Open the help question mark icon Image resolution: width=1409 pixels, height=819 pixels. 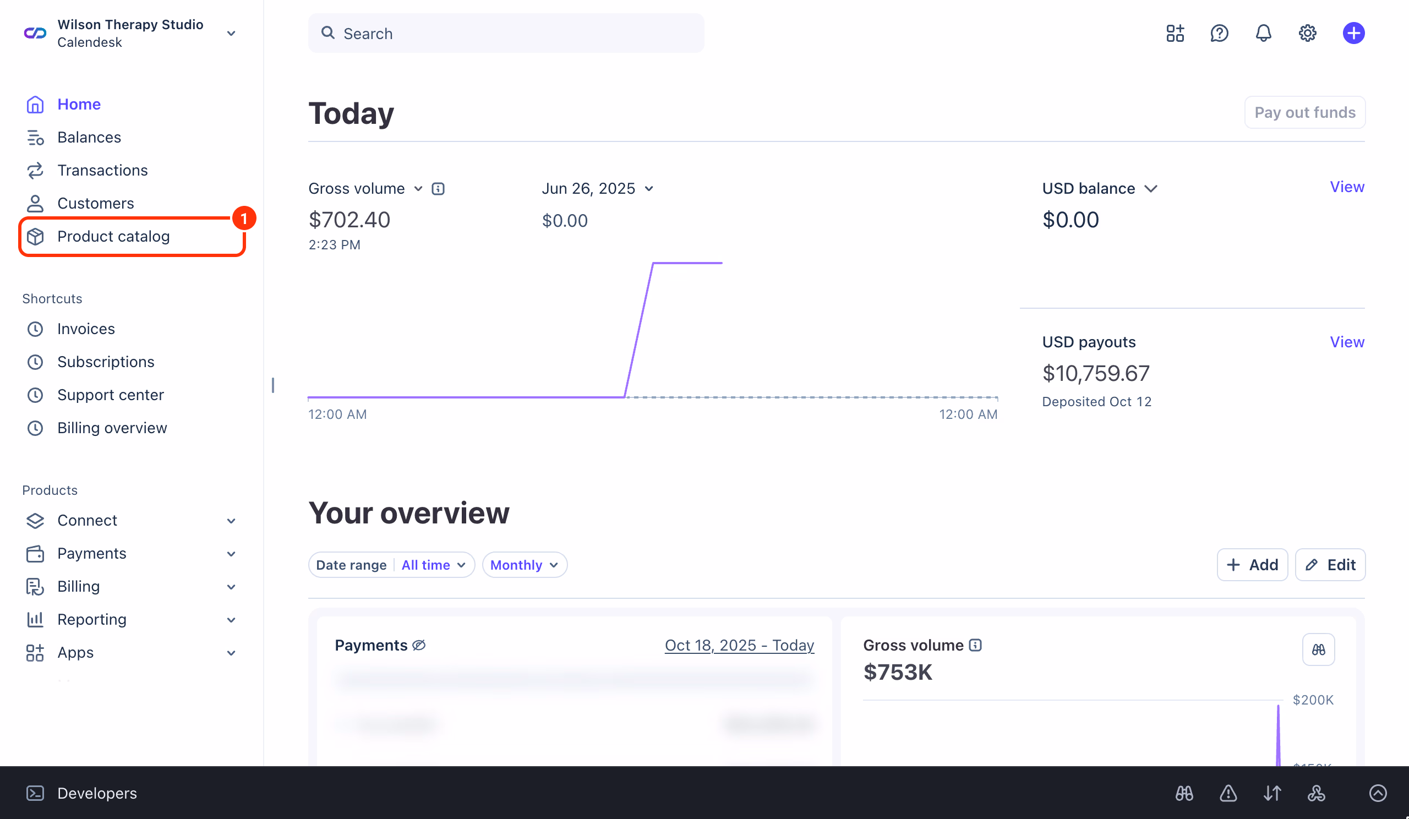(1219, 34)
